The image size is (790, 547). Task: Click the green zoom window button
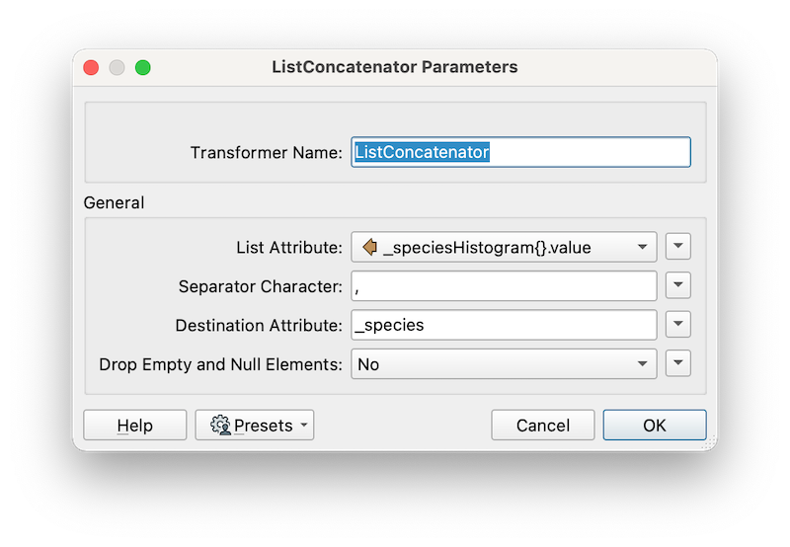143,68
